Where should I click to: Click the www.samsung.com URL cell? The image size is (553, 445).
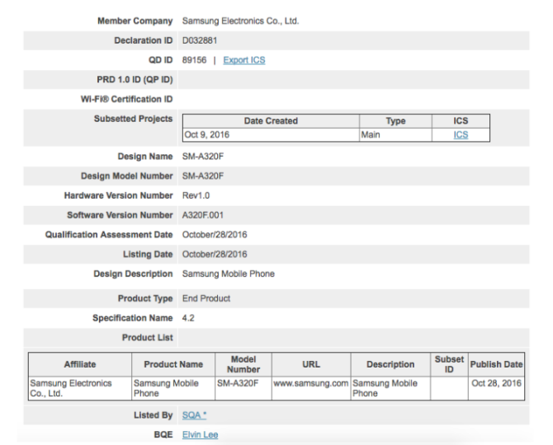[310, 383]
